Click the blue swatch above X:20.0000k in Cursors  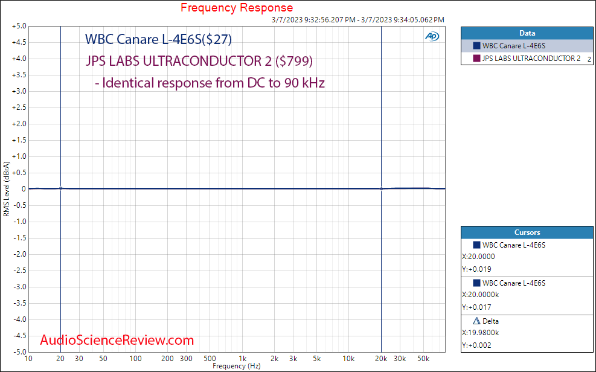[476, 283]
